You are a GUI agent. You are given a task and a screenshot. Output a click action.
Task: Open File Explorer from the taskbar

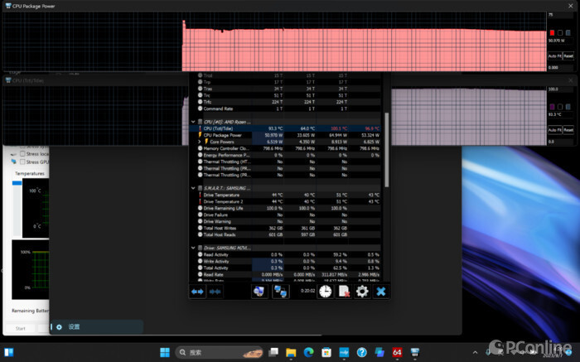coord(291,352)
